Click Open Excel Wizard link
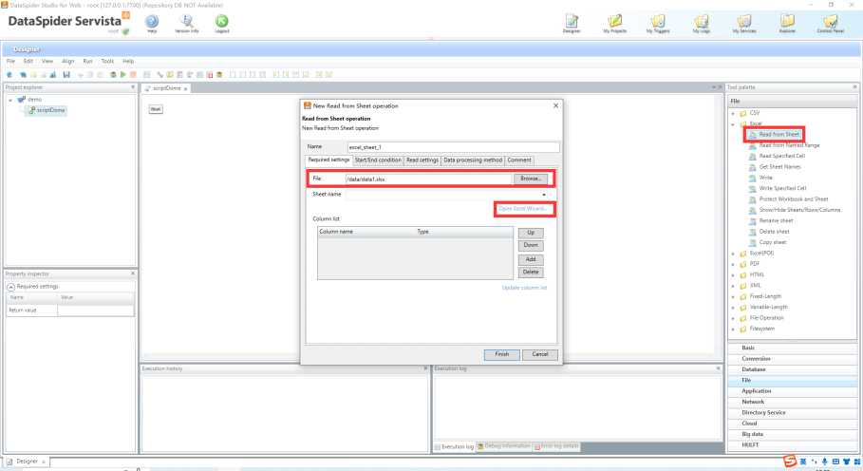 [523, 209]
